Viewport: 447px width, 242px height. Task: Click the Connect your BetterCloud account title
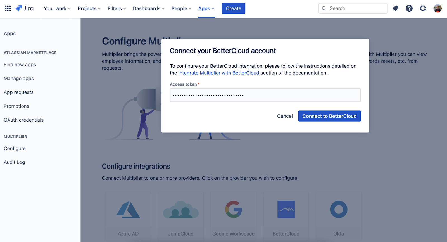click(x=223, y=51)
